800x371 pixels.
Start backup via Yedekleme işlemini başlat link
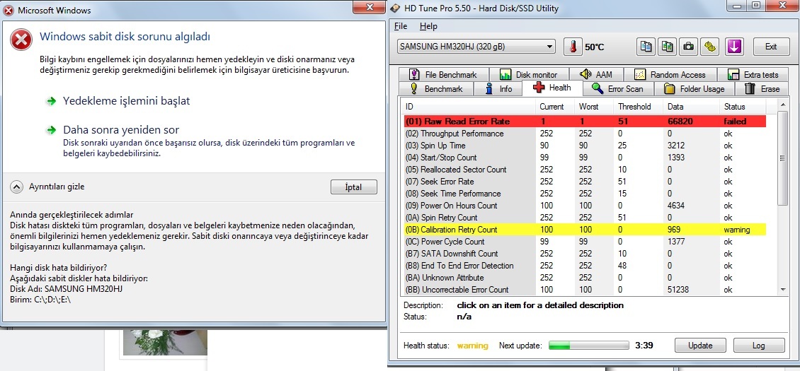click(126, 101)
